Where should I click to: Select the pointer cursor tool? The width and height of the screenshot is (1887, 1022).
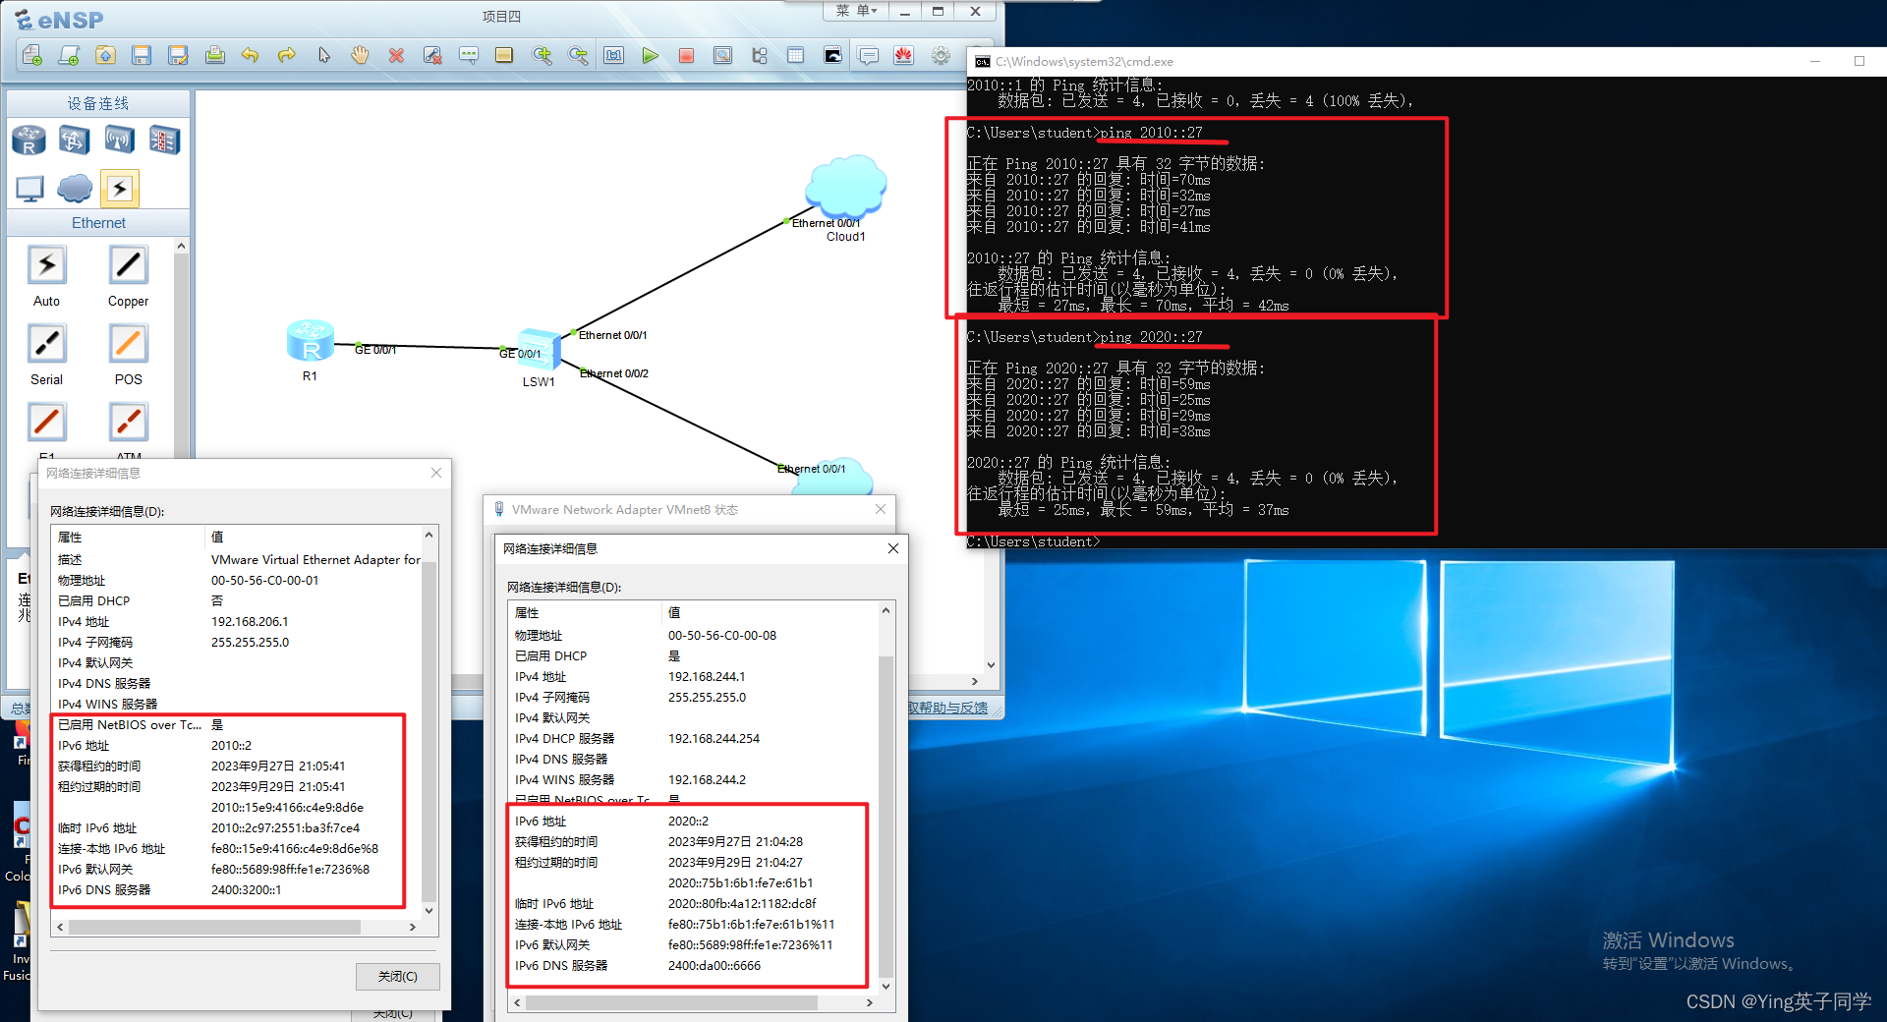(x=323, y=55)
